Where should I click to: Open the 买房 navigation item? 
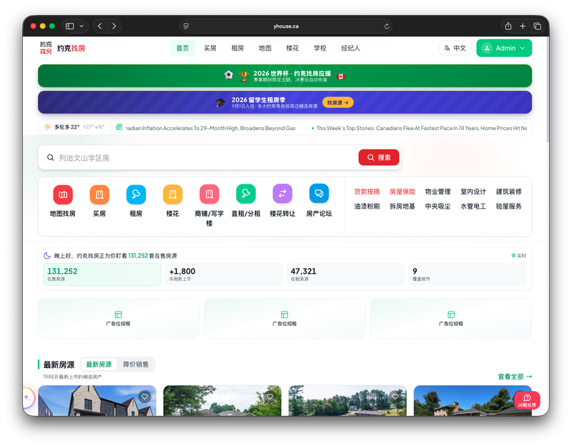[210, 48]
